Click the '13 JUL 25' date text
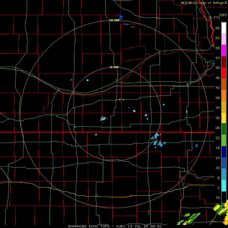228x228 pixels. [x=138, y=226]
